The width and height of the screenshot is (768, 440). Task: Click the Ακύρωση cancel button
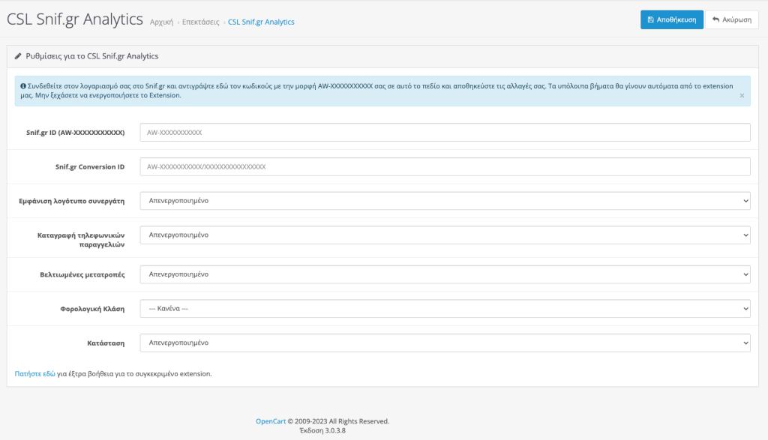[732, 19]
